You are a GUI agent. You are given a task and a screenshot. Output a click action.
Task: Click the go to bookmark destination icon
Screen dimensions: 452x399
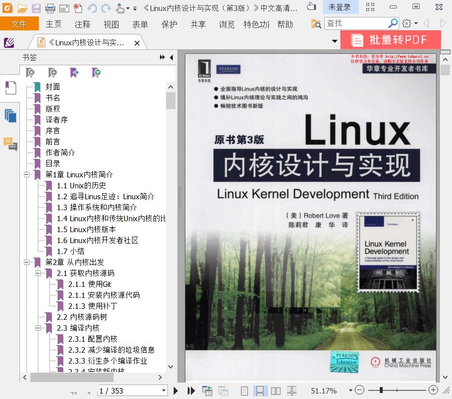pos(74,73)
